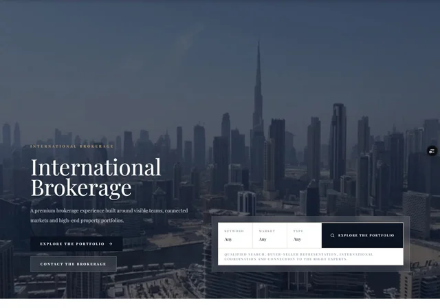440x308 pixels.
Task: Open the Contact the Brokerage button
Action: tap(74, 264)
